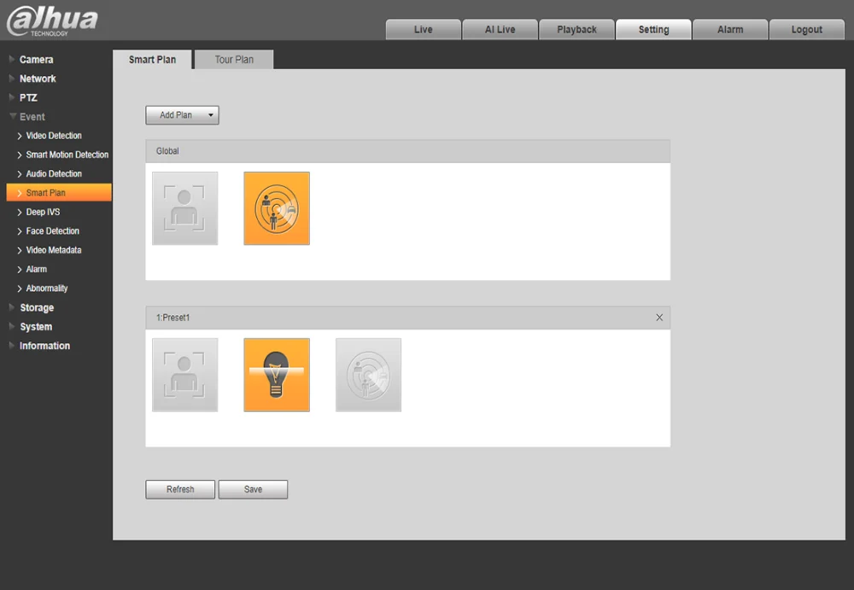
Task: Expand the Information section
Action: (44, 346)
